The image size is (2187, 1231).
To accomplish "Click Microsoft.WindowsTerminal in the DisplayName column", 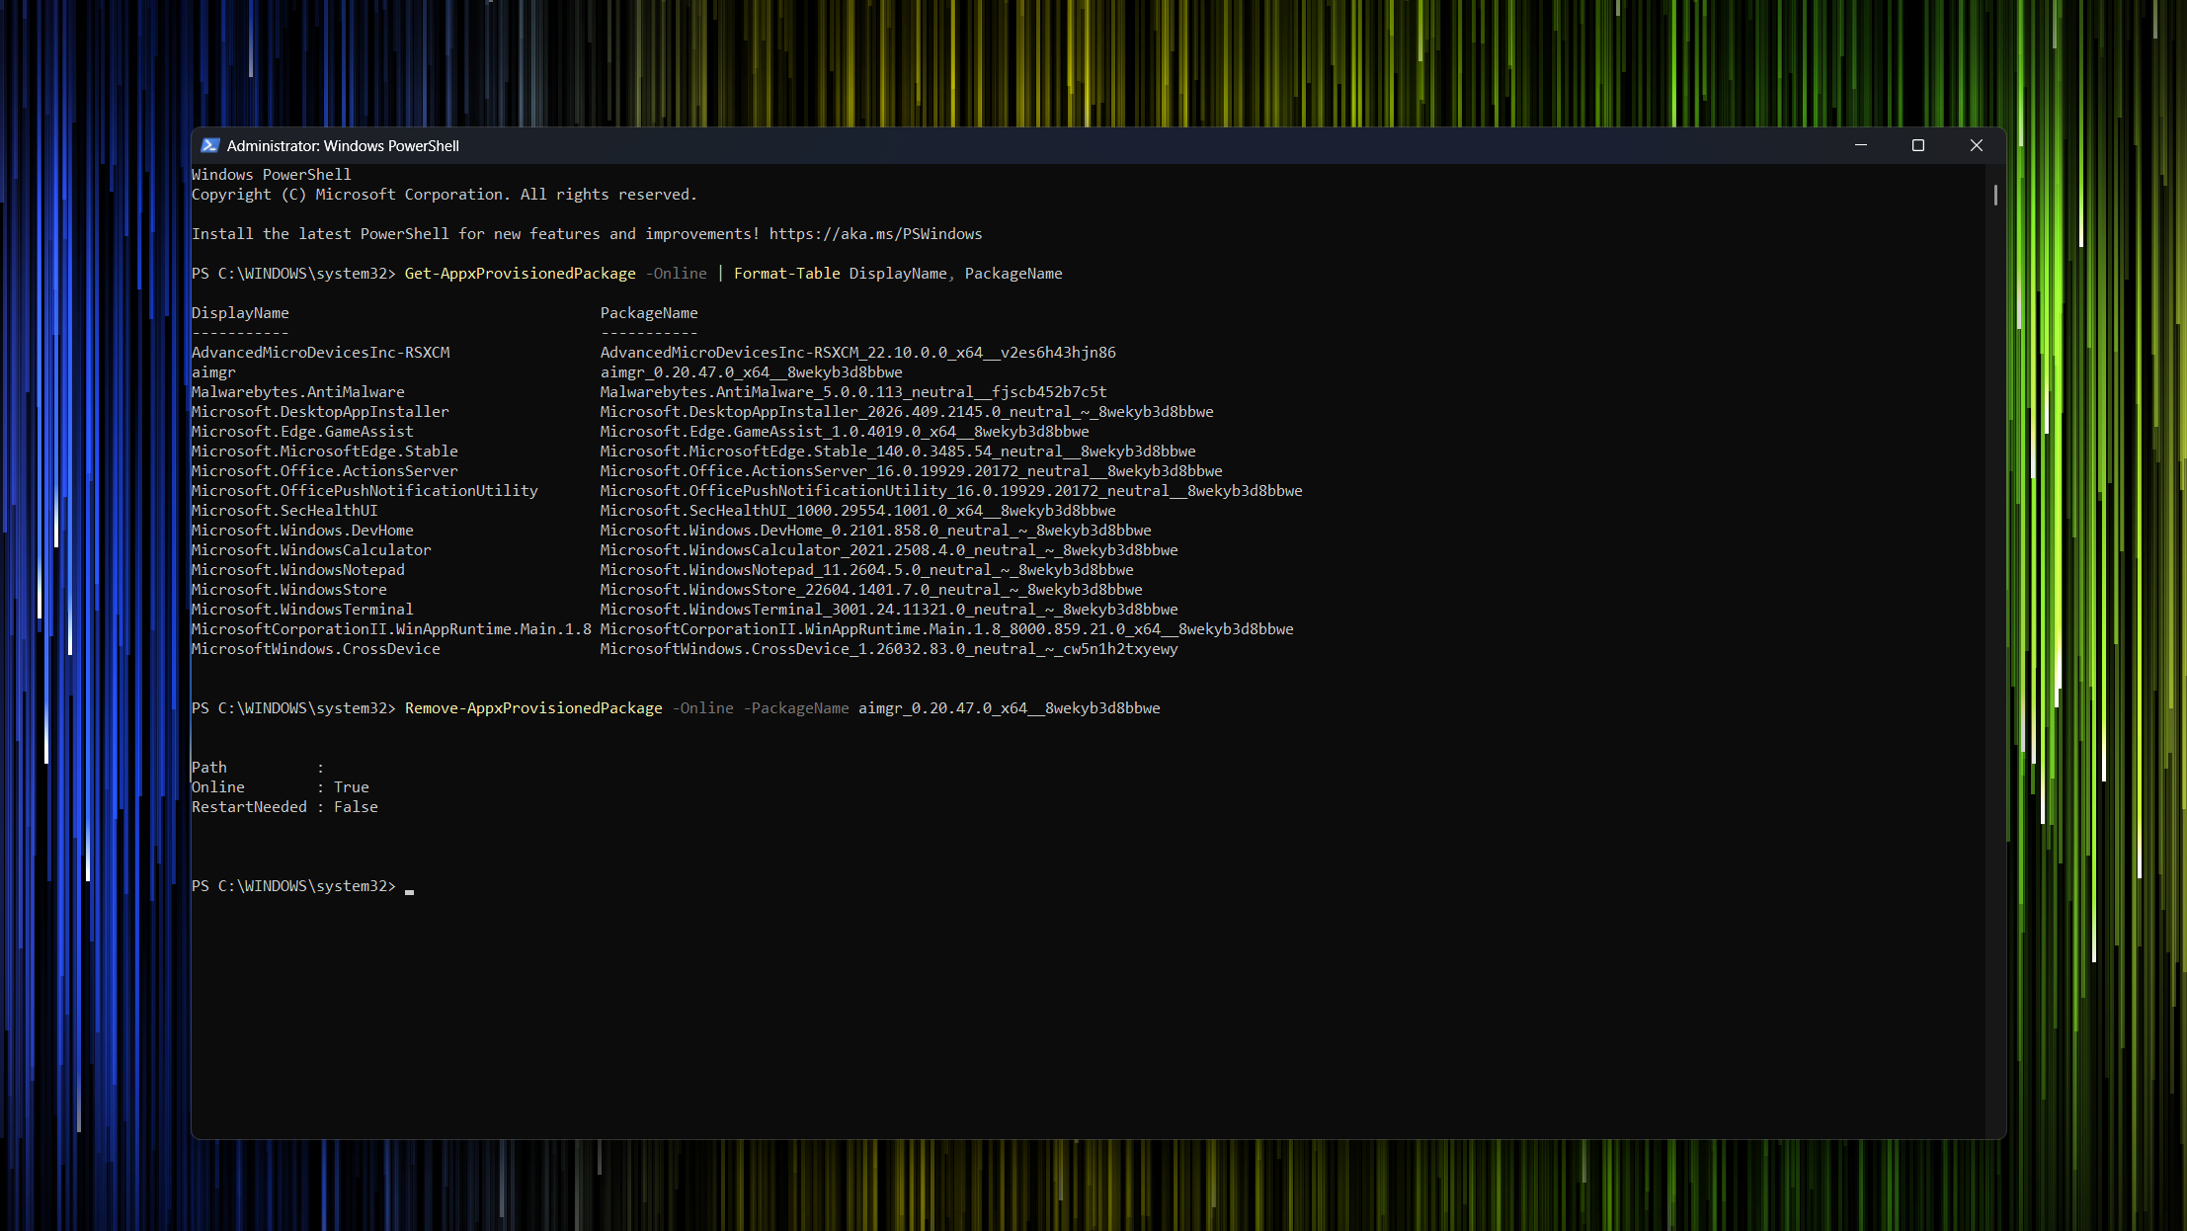I will [302, 610].
